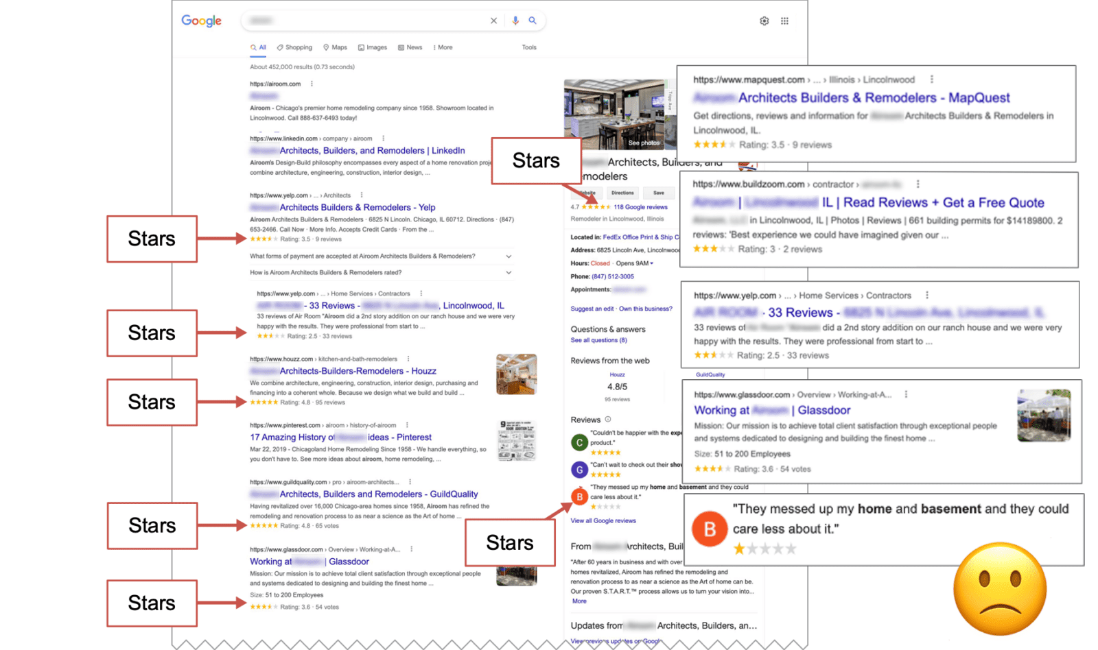The image size is (1098, 650).
Task: Open the Architects Builders & Remodelers Yelp result
Action: [x=342, y=208]
